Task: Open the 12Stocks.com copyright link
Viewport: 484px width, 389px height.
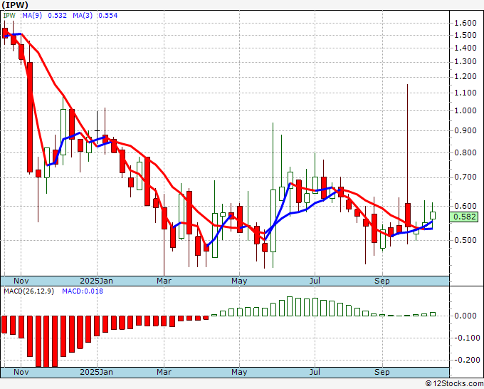Action: pyautogui.click(x=454, y=384)
